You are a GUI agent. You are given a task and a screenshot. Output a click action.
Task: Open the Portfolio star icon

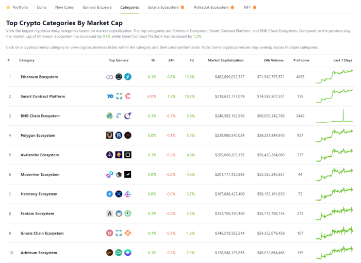coord(8,7)
